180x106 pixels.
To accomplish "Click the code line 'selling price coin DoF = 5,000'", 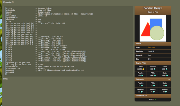I will tap(25, 64).
